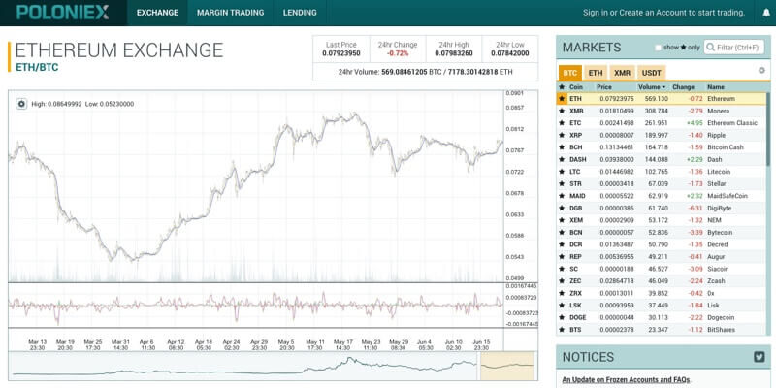
Task: Star the ETC market row
Action: click(x=562, y=123)
